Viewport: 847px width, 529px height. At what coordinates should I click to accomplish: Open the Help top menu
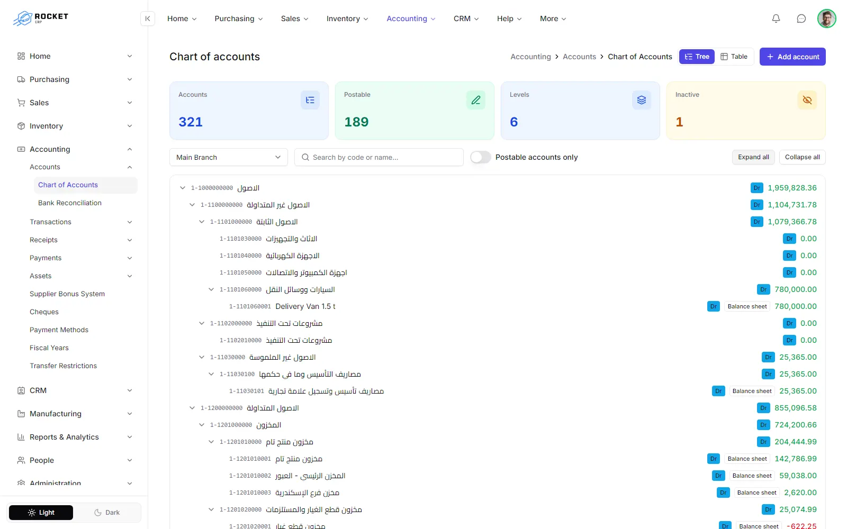[x=509, y=19]
